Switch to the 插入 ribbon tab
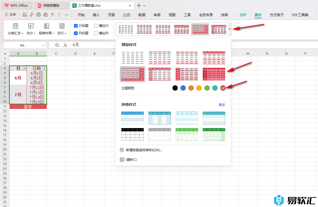This screenshot has height=207, width=318. [x=96, y=15]
